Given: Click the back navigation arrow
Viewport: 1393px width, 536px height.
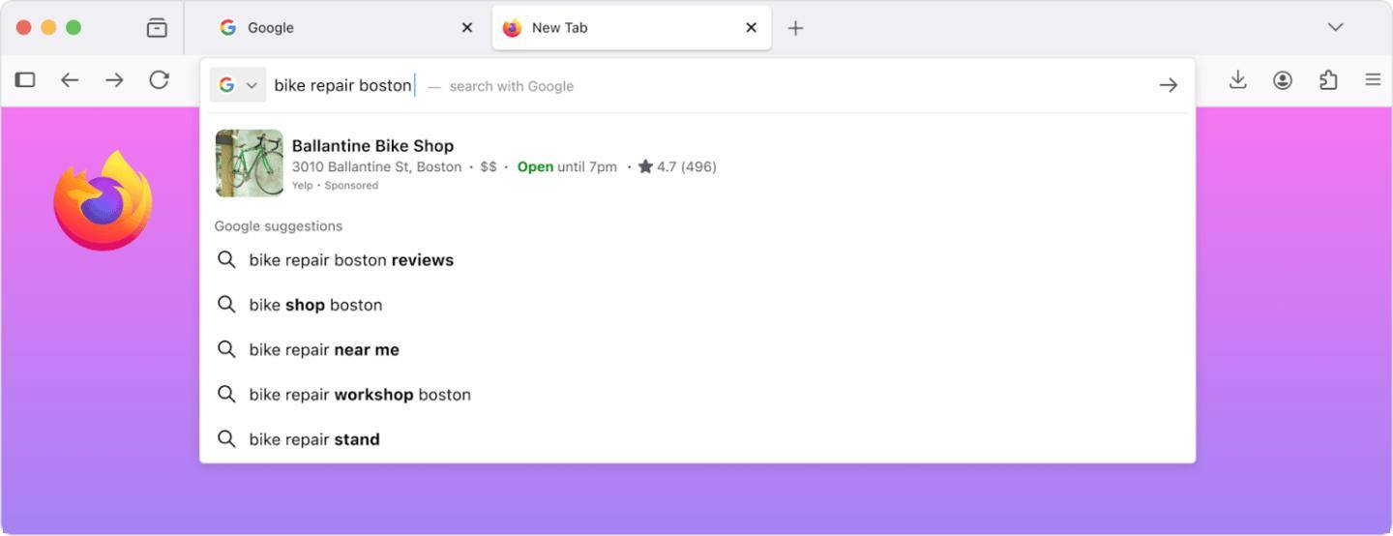Looking at the screenshot, I should 70,80.
